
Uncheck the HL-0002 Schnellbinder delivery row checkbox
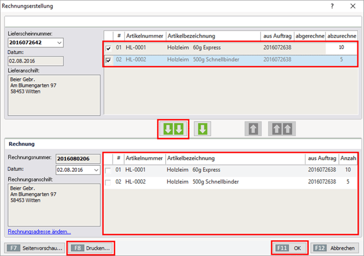(109, 60)
